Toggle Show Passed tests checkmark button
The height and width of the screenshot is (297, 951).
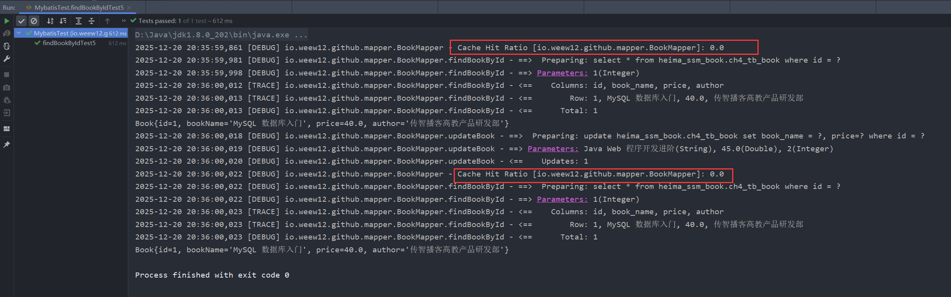tap(21, 21)
